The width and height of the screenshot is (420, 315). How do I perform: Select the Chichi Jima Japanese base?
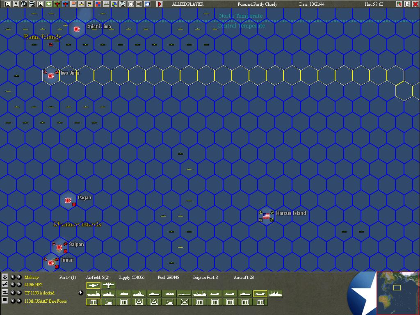point(77,29)
